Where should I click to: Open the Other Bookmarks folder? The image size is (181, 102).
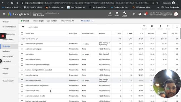[170, 7]
